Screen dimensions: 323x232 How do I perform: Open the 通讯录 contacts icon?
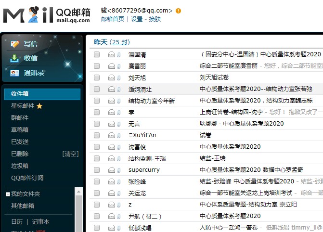15,73
